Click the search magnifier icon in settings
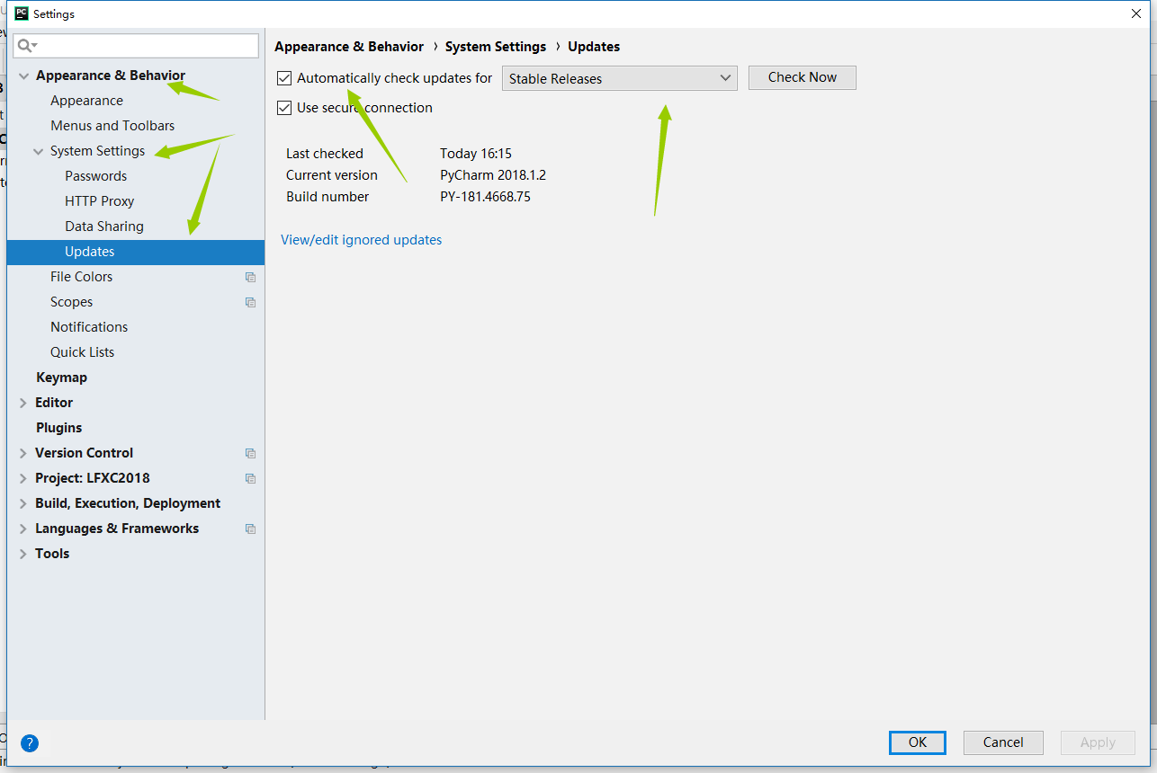This screenshot has width=1157, height=773. point(27,45)
